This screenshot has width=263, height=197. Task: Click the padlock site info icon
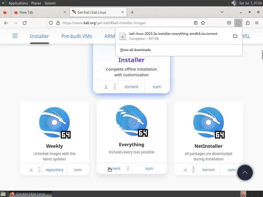pos(58,23)
